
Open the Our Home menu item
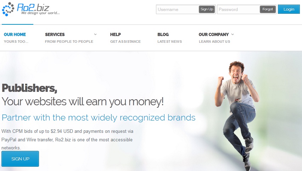coord(16,38)
